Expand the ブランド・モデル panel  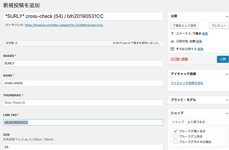pyautogui.click(x=227, y=100)
